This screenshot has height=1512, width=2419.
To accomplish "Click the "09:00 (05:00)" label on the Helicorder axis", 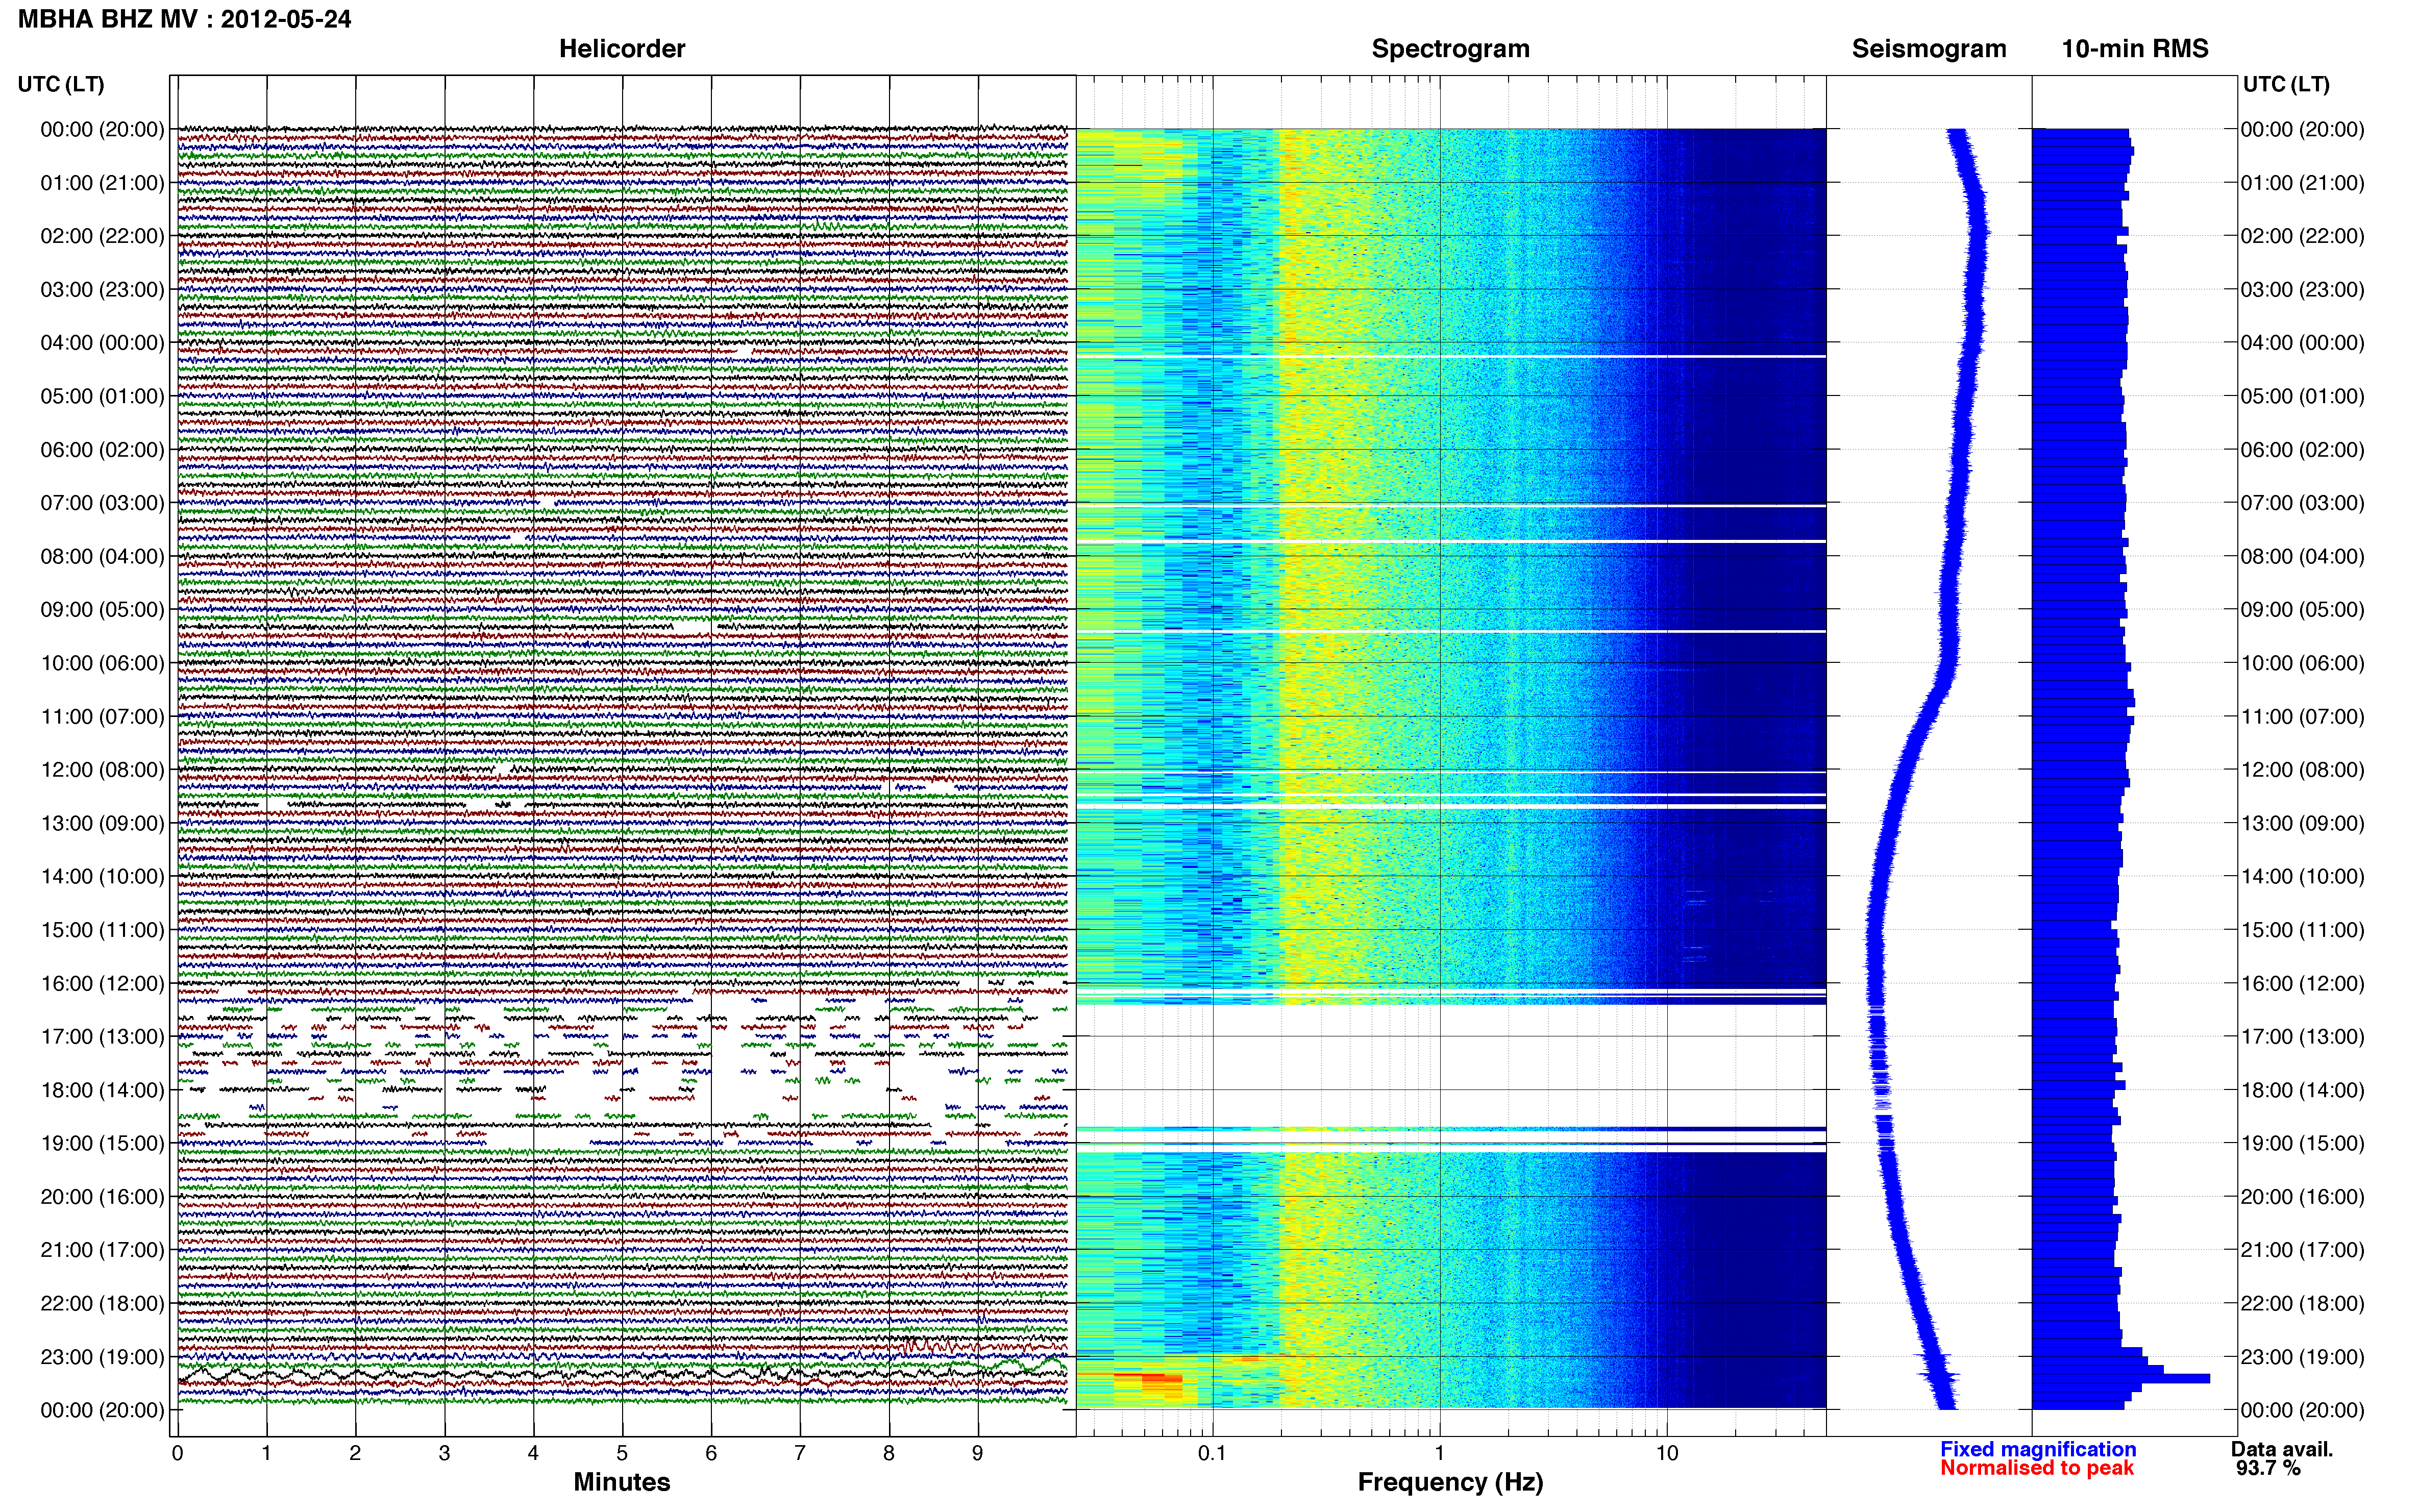I will click(102, 610).
